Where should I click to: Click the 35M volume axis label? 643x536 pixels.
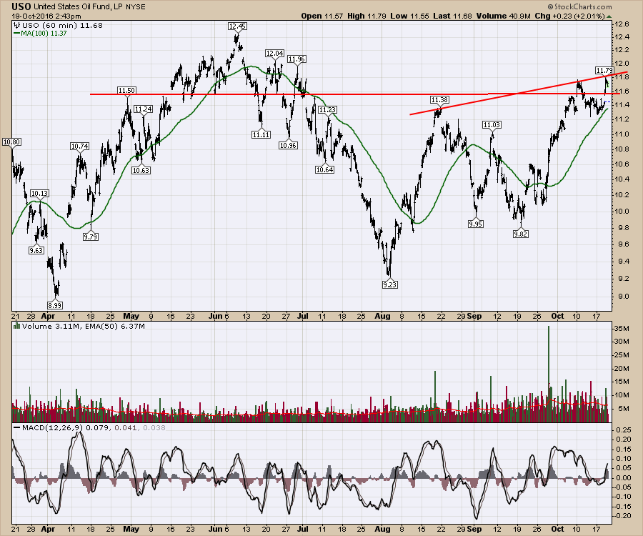pos(622,328)
